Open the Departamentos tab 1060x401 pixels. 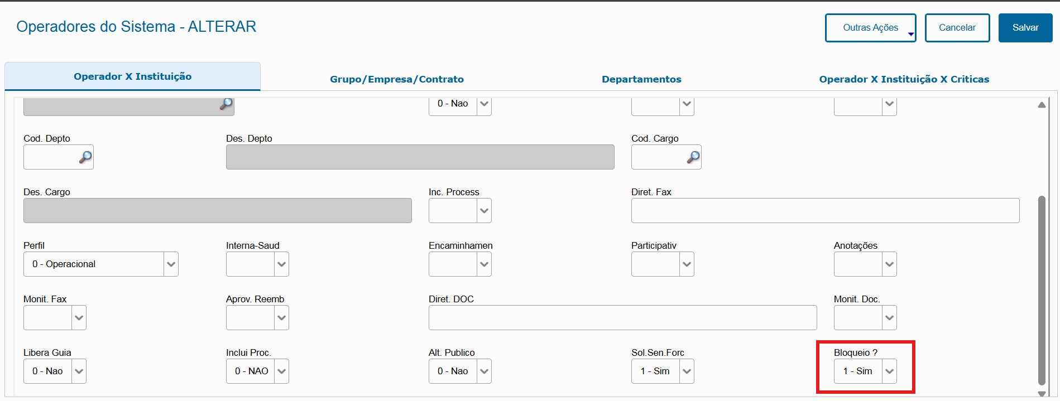[x=641, y=79]
